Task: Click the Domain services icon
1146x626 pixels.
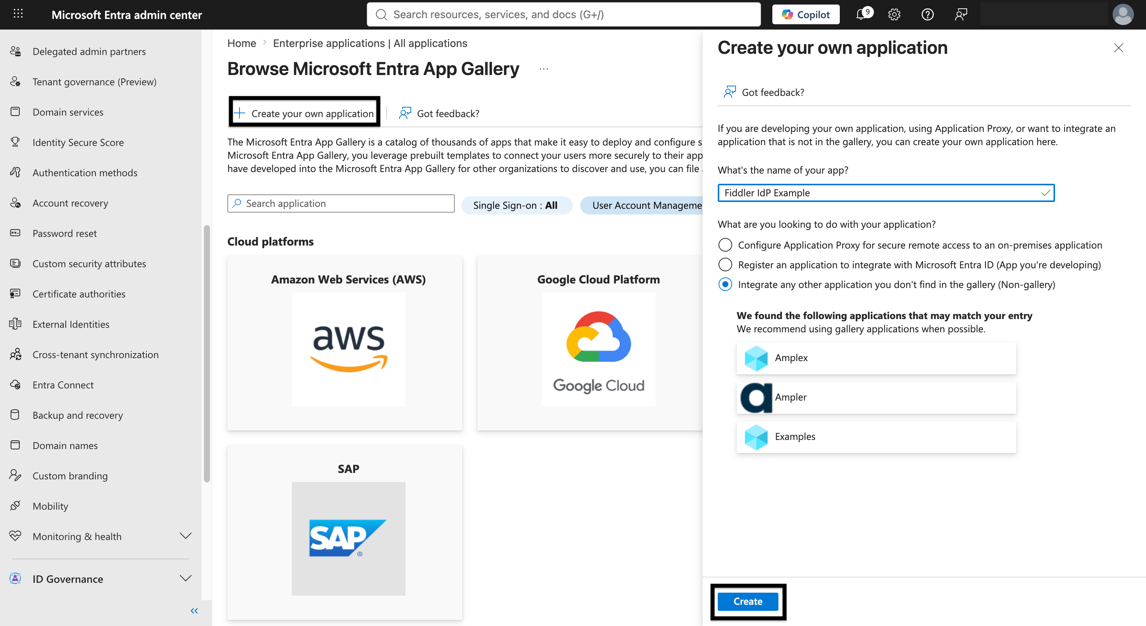Action: (x=16, y=112)
